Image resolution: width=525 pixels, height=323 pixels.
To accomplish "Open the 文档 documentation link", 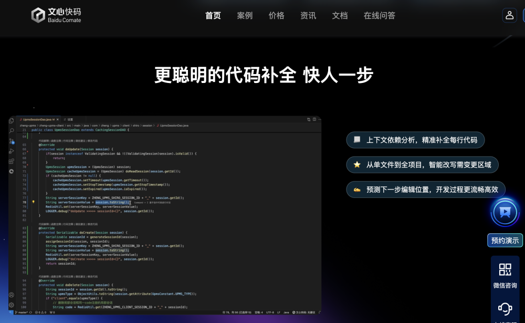I will coord(340,16).
